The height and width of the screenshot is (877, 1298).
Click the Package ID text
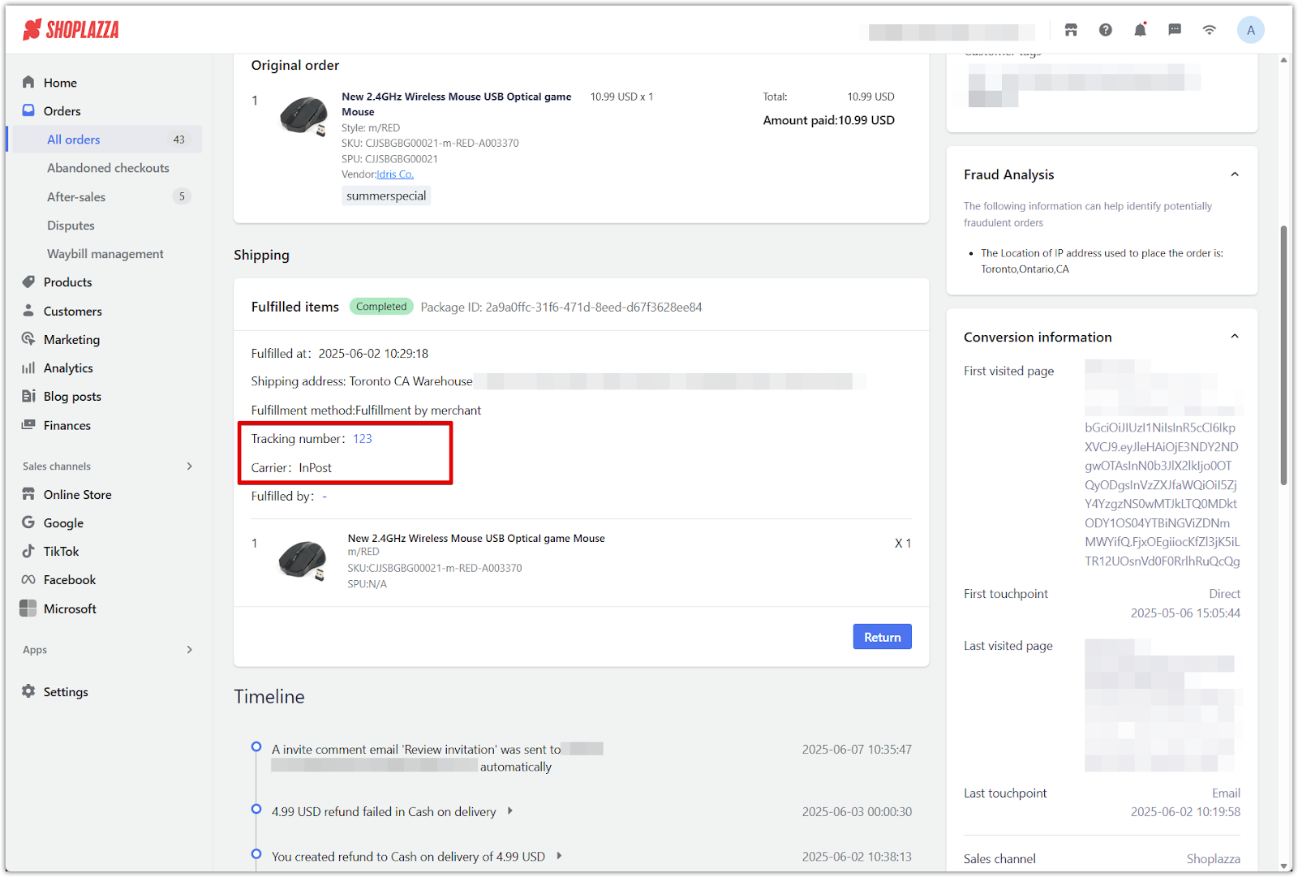561,307
